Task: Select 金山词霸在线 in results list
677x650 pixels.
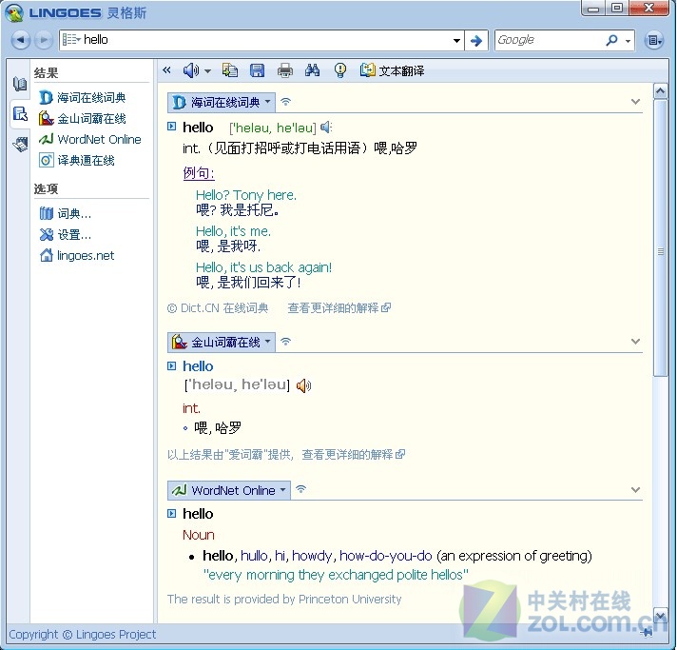Action: (83, 118)
